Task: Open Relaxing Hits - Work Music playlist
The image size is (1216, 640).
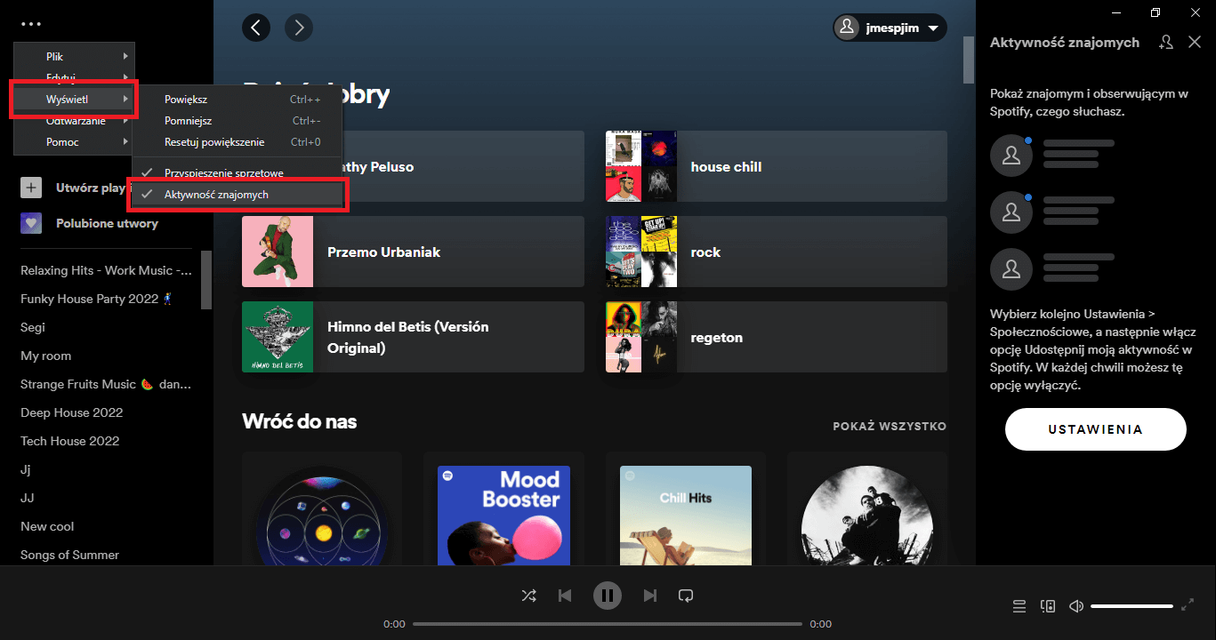Action: click(x=107, y=270)
